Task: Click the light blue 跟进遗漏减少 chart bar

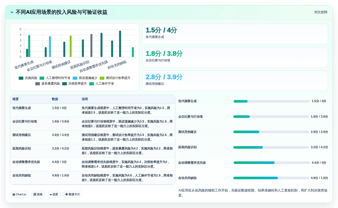Action: (x=50, y=47)
